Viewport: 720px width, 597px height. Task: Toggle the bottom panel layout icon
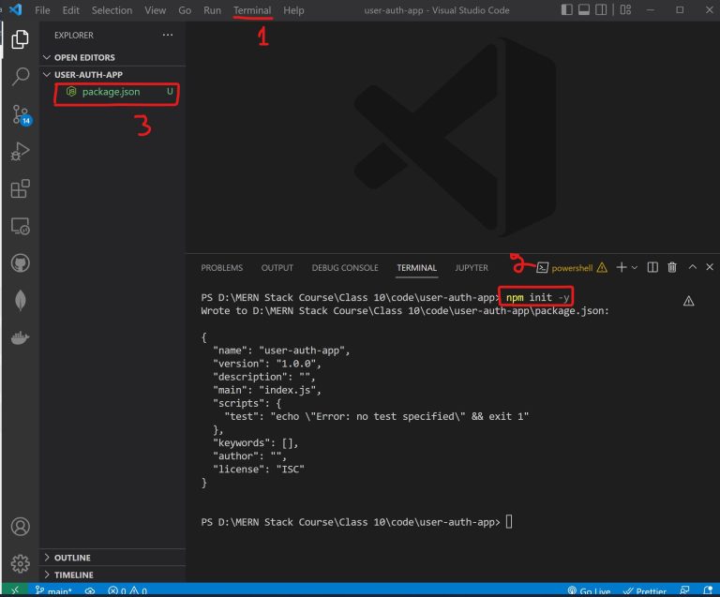click(584, 9)
